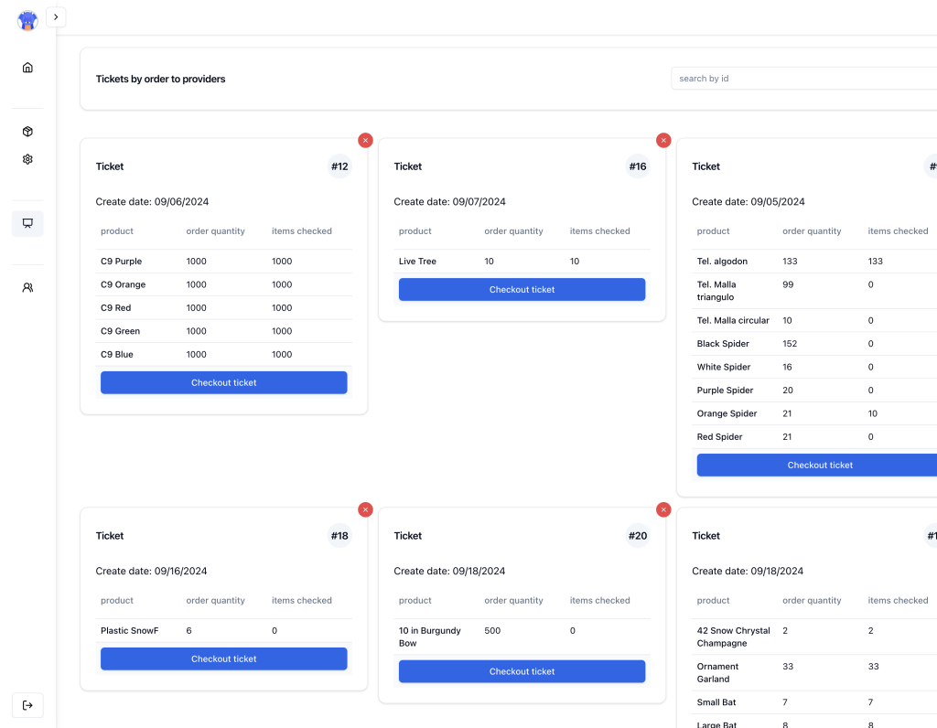The height and width of the screenshot is (728, 937).
Task: Focus the search by id field
Action: click(803, 79)
